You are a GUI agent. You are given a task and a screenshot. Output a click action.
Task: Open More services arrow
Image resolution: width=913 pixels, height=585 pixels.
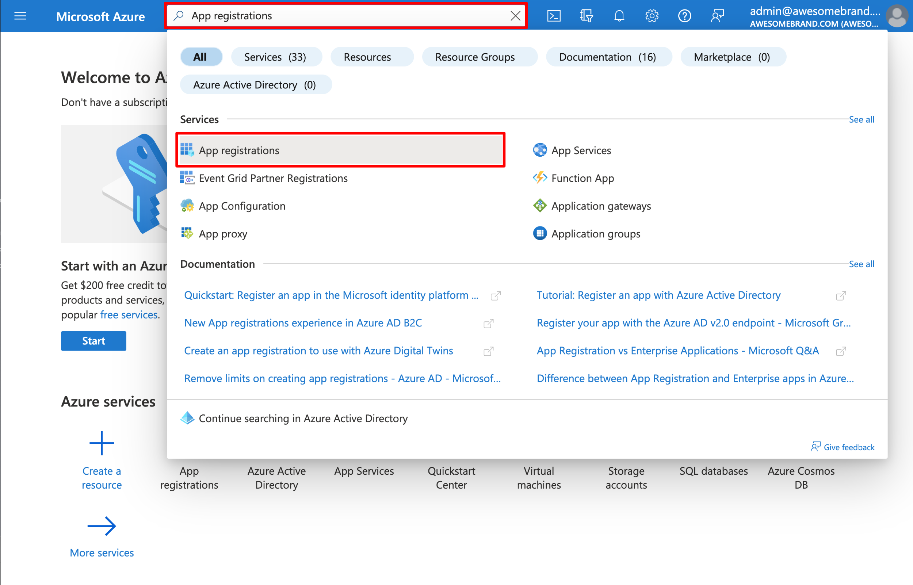102,526
